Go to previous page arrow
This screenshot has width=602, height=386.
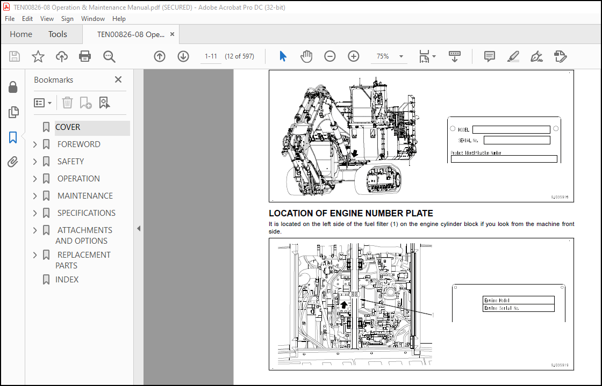tap(160, 57)
